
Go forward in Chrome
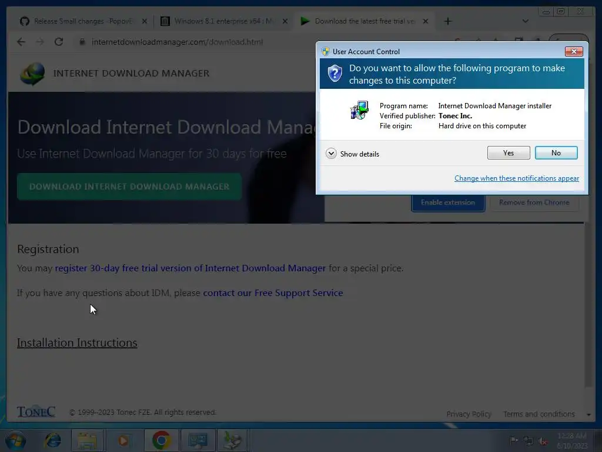pos(40,42)
